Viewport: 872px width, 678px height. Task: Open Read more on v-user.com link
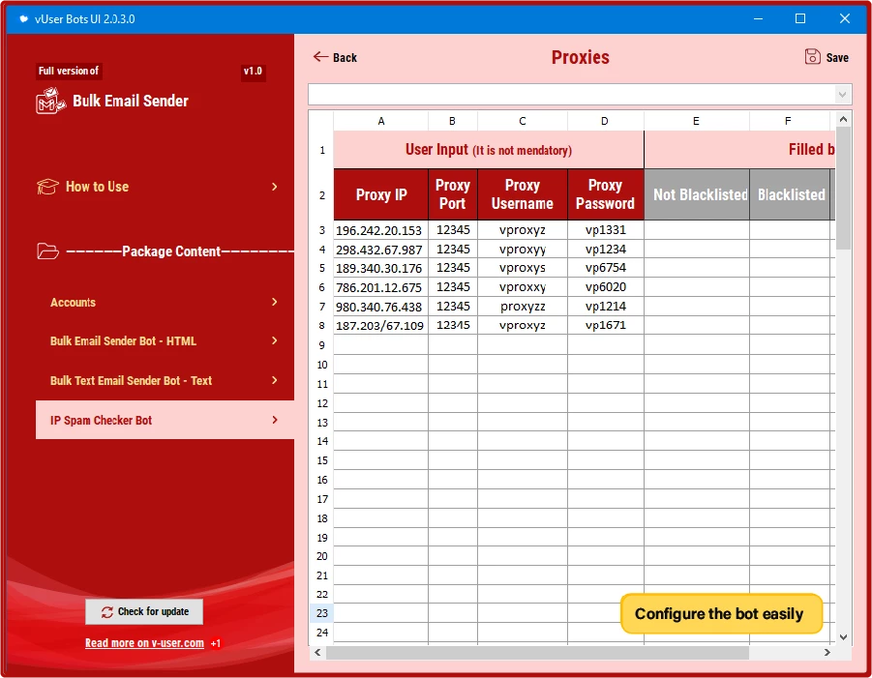(144, 643)
